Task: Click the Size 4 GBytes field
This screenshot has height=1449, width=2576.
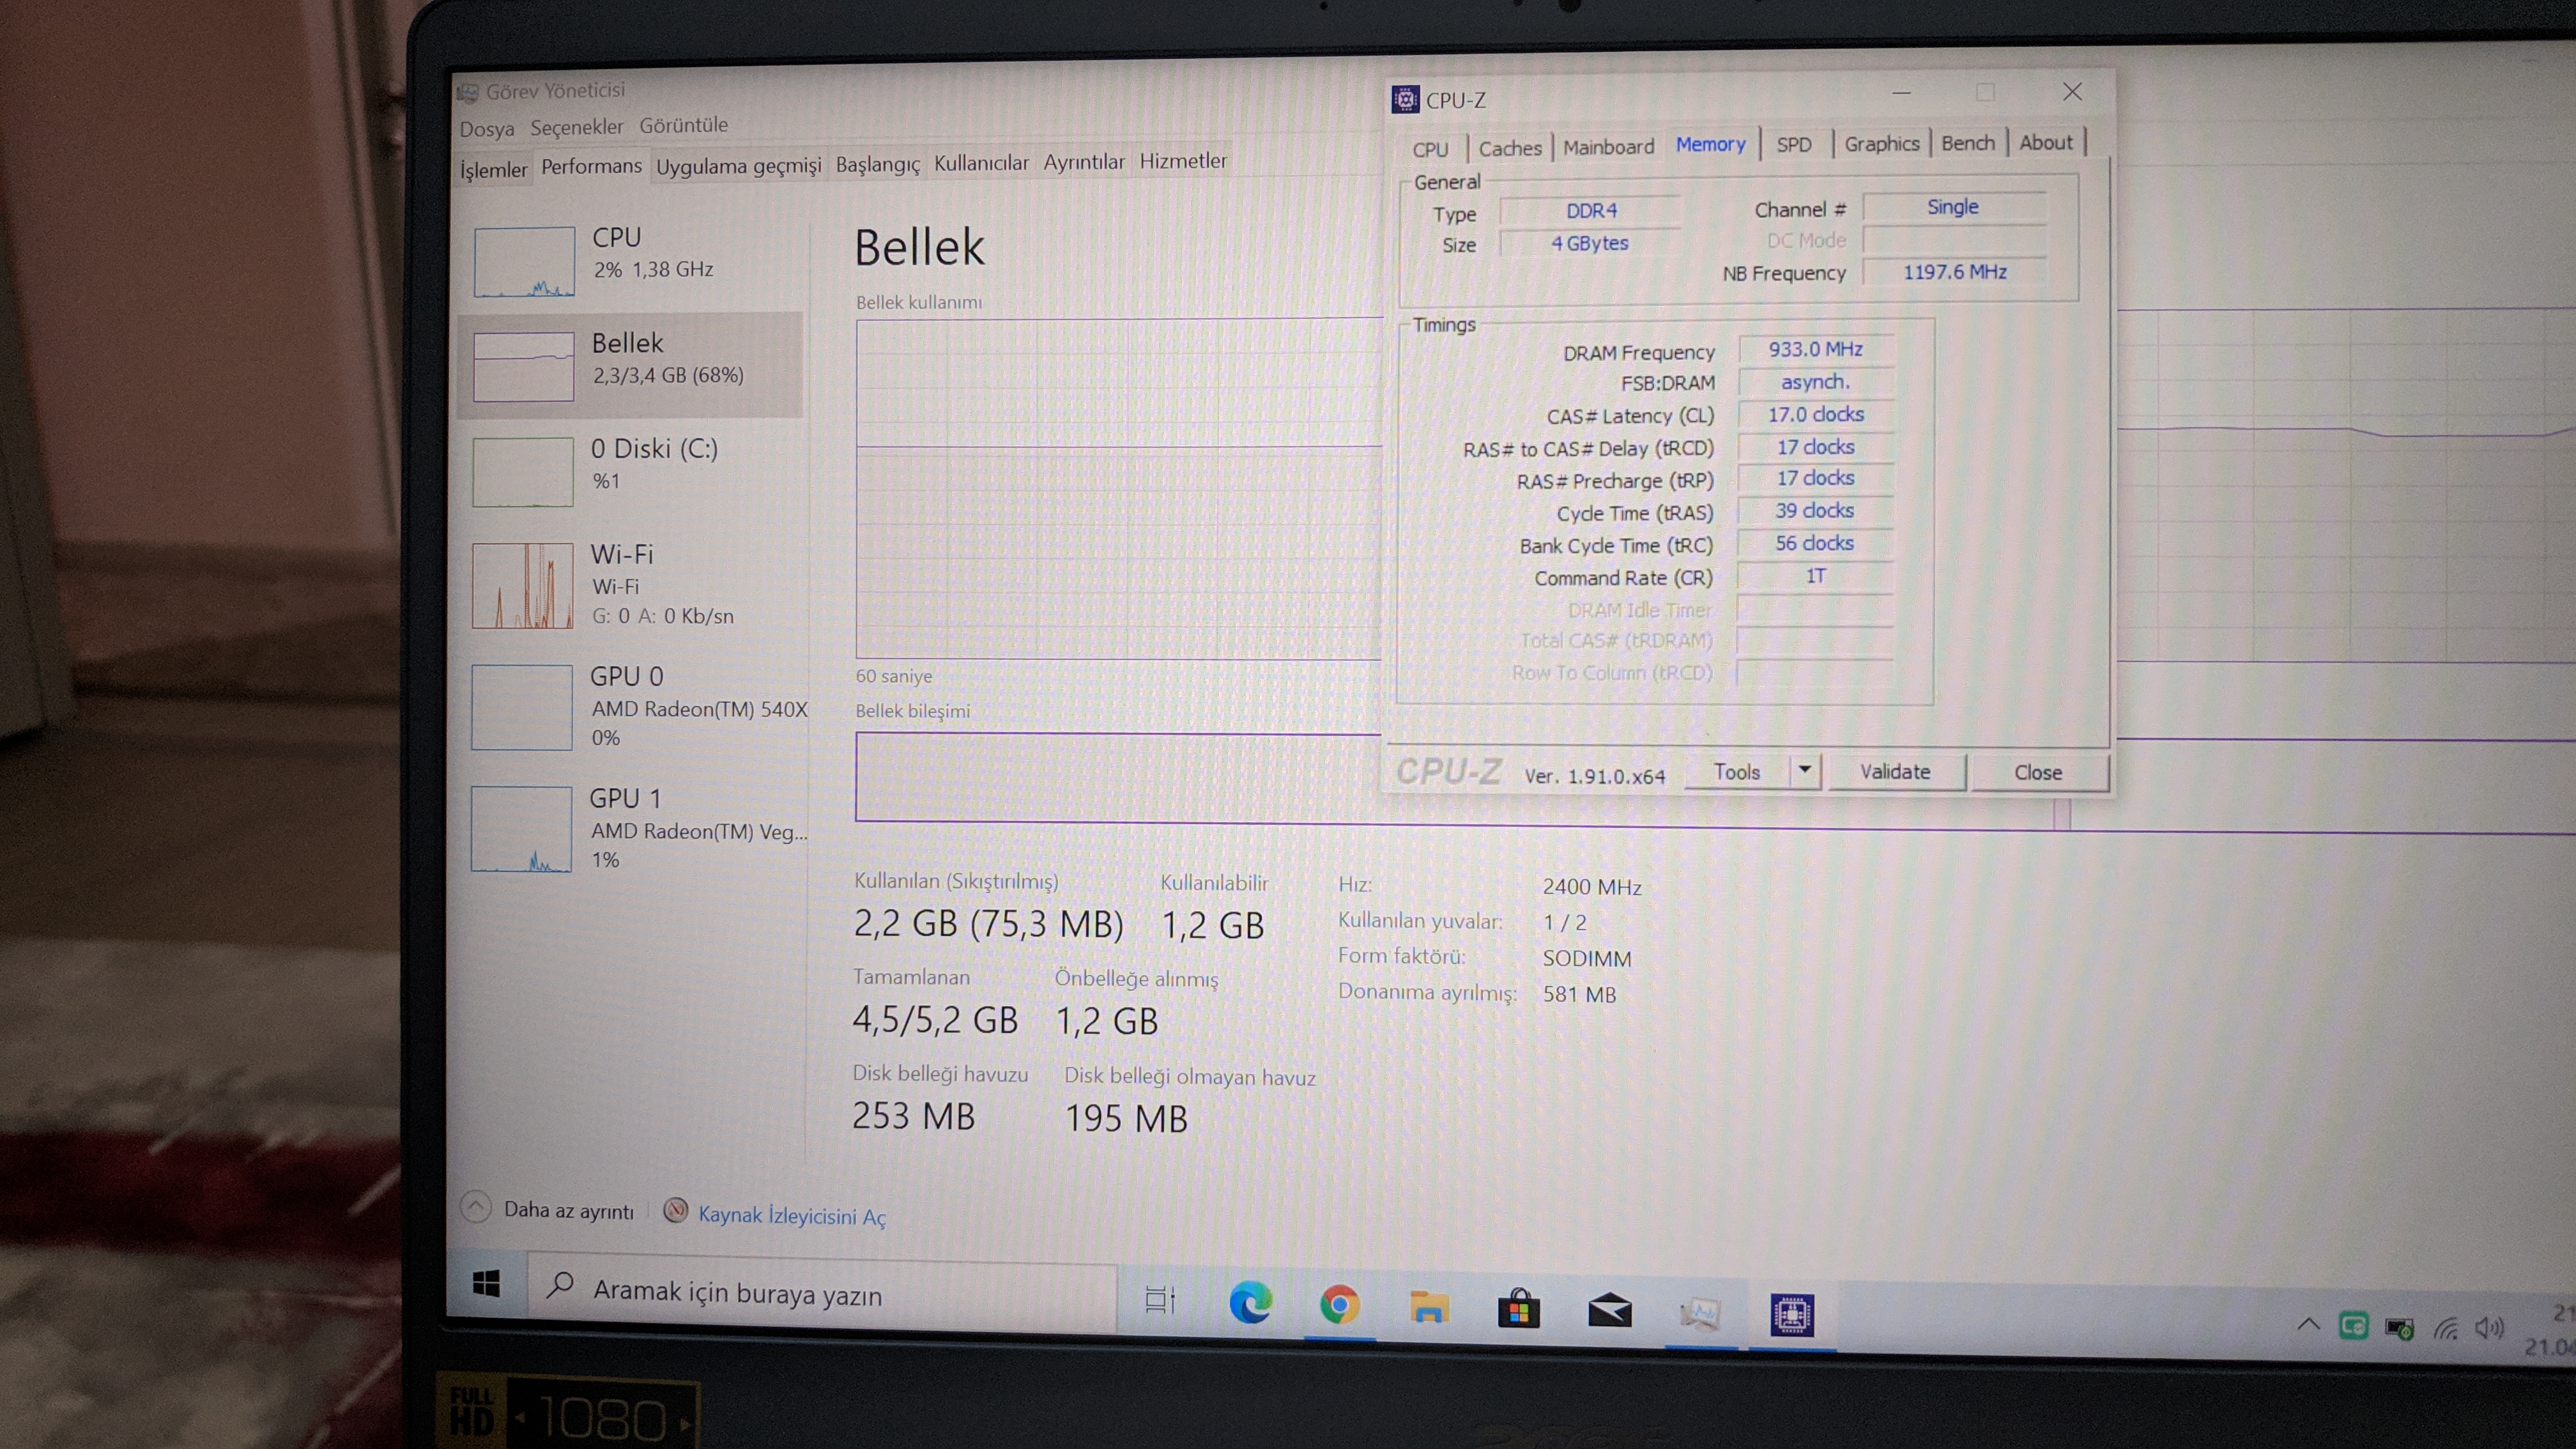Action: pyautogui.click(x=1590, y=243)
